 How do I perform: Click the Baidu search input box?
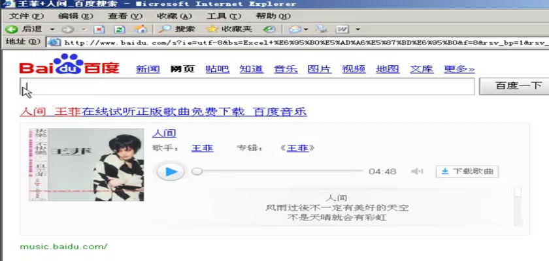pos(247,86)
